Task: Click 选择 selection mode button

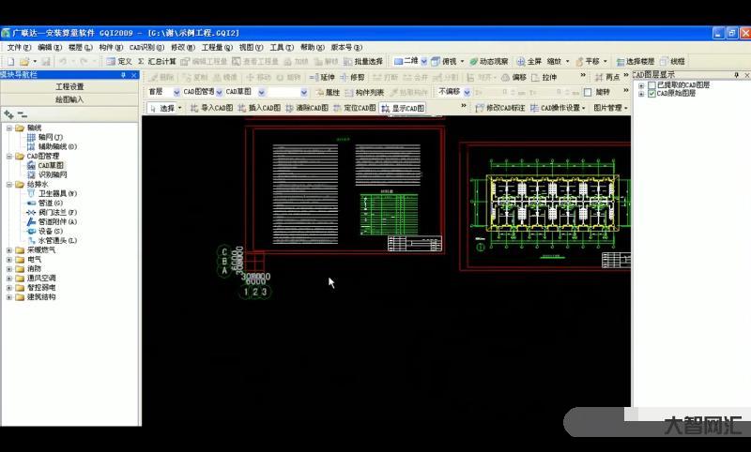Action: tap(165, 108)
